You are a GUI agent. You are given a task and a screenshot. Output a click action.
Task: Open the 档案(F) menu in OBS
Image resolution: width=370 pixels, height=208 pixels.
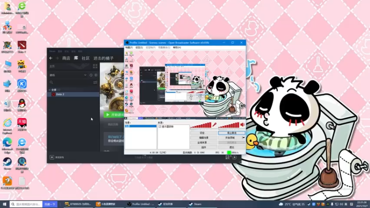point(129,48)
